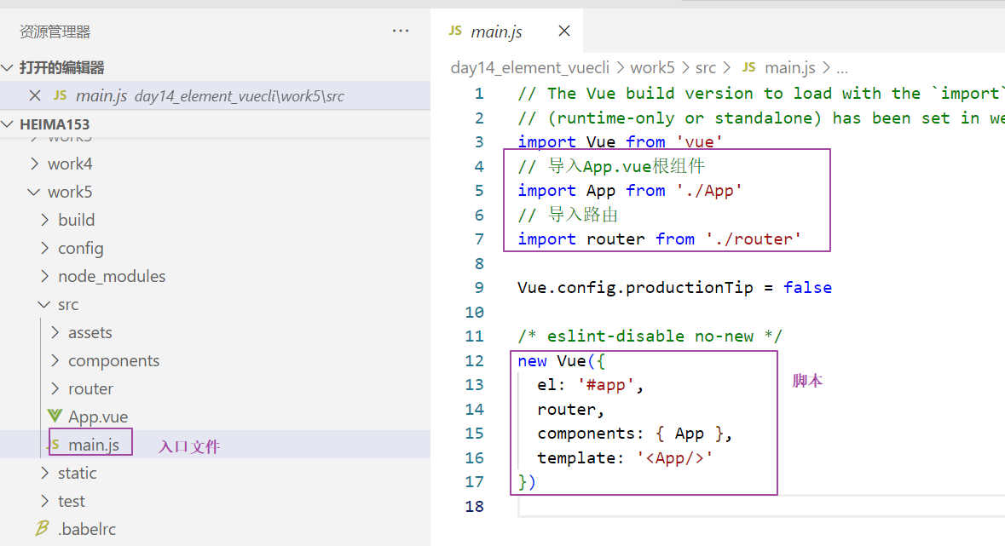Open the .babelrc file

(x=86, y=529)
